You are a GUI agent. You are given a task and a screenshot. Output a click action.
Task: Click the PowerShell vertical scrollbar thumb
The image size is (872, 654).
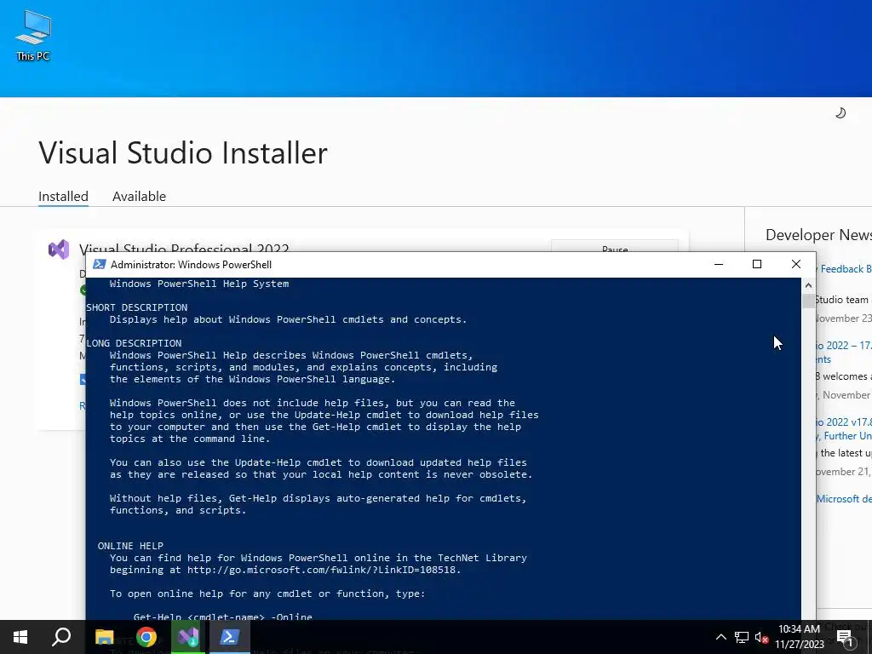point(808,301)
